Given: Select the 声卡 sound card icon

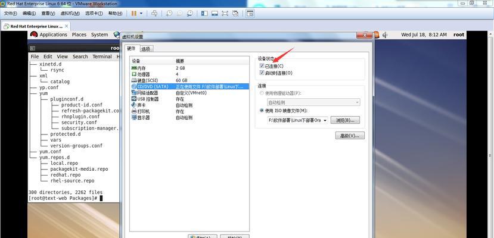Looking at the screenshot, I should coord(134,105).
